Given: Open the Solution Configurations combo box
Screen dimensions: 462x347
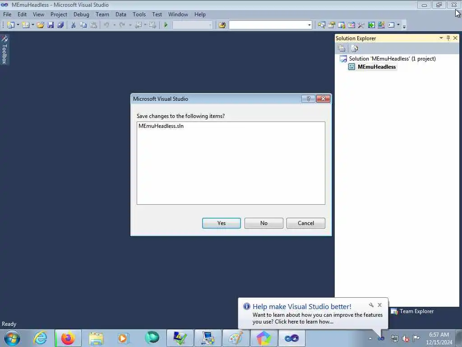Looking at the screenshot, I should click(192, 25).
